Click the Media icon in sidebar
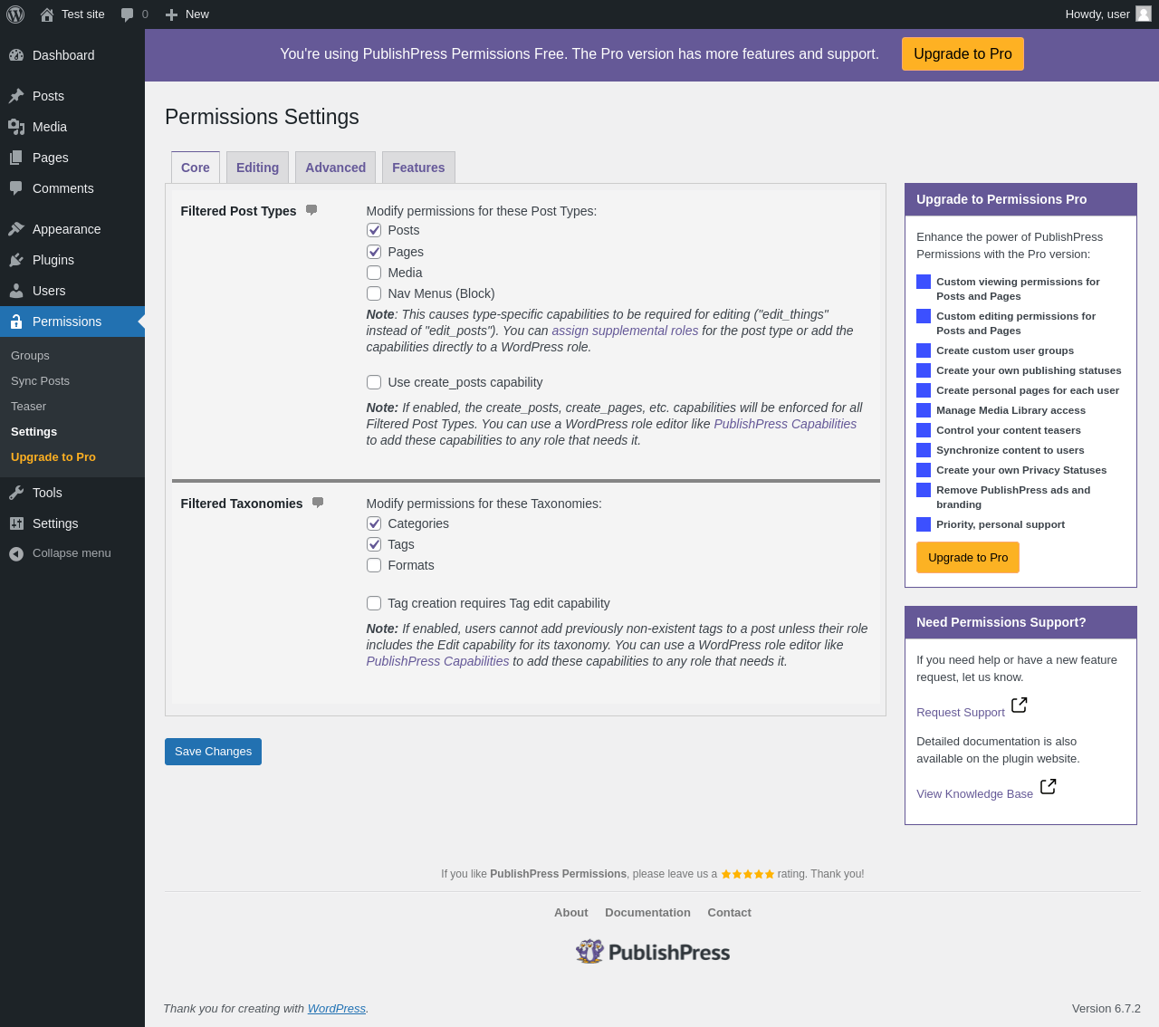 pos(16,127)
